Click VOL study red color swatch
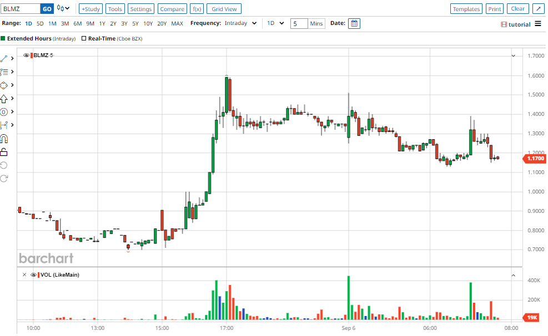548x336 pixels. tap(38, 274)
